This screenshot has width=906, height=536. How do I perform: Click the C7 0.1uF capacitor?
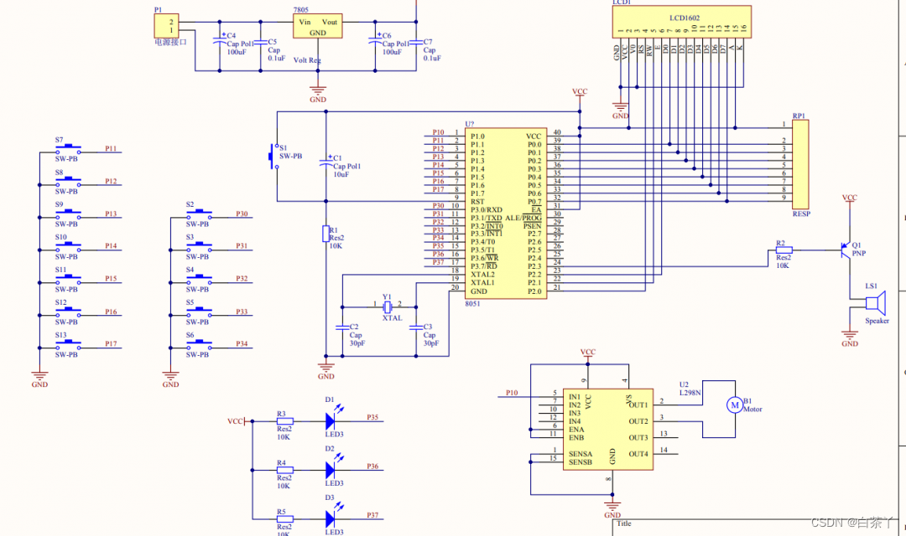point(416,42)
